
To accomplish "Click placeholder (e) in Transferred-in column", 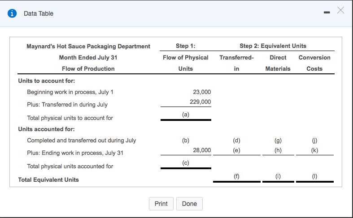I will [x=236, y=150].
